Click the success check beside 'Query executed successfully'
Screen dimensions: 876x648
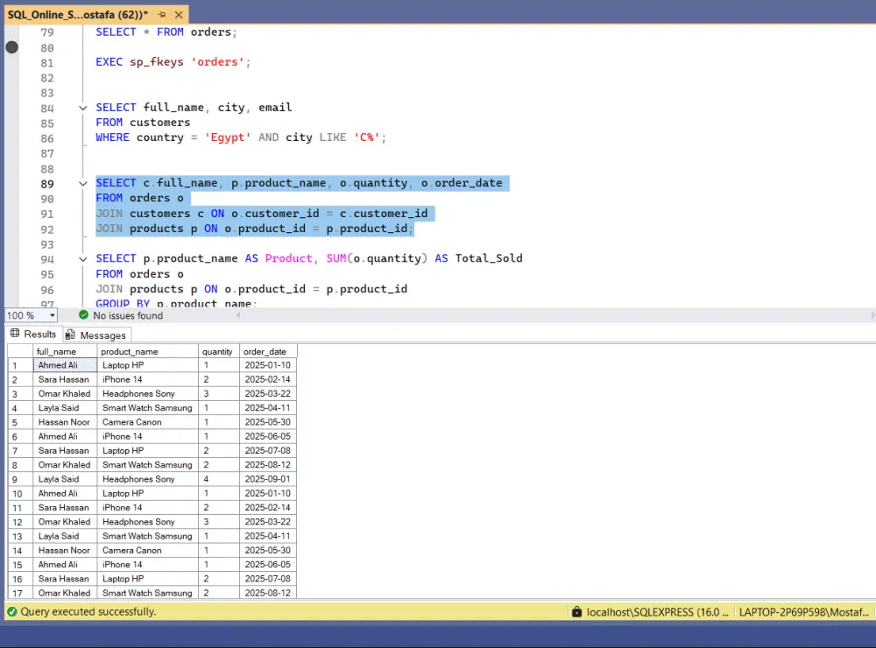coord(11,611)
